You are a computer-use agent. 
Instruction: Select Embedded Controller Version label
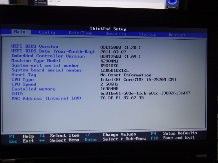pyautogui.click(x=48, y=56)
